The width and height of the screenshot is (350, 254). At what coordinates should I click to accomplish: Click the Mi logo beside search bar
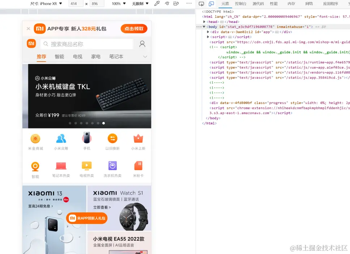[x=31, y=43]
